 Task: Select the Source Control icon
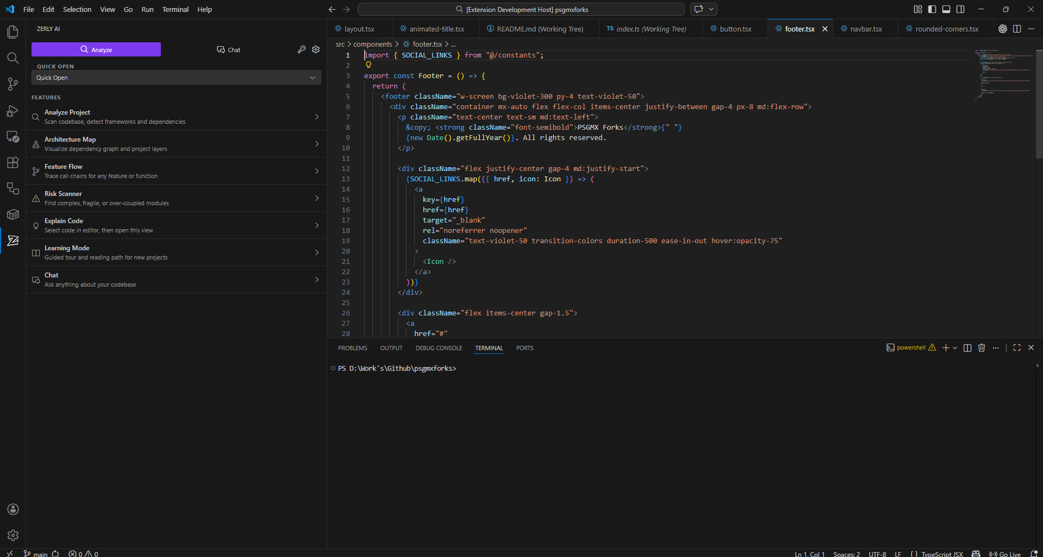(x=12, y=84)
